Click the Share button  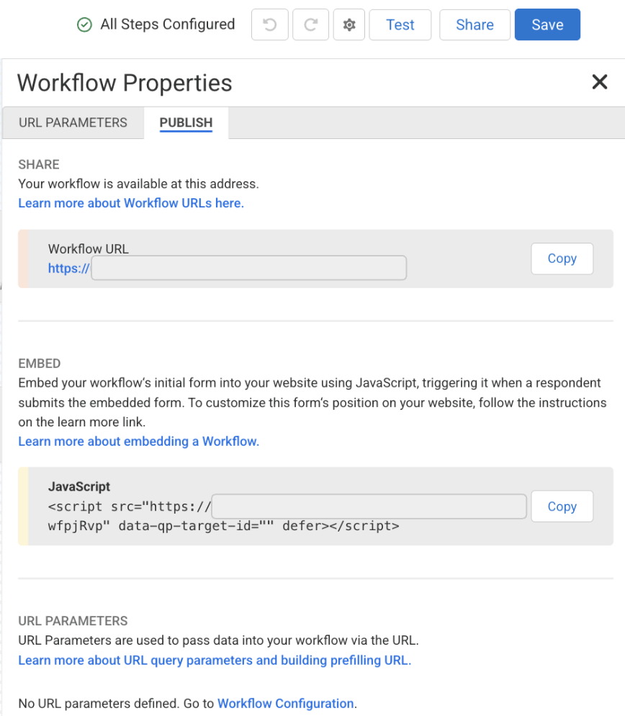coord(475,24)
